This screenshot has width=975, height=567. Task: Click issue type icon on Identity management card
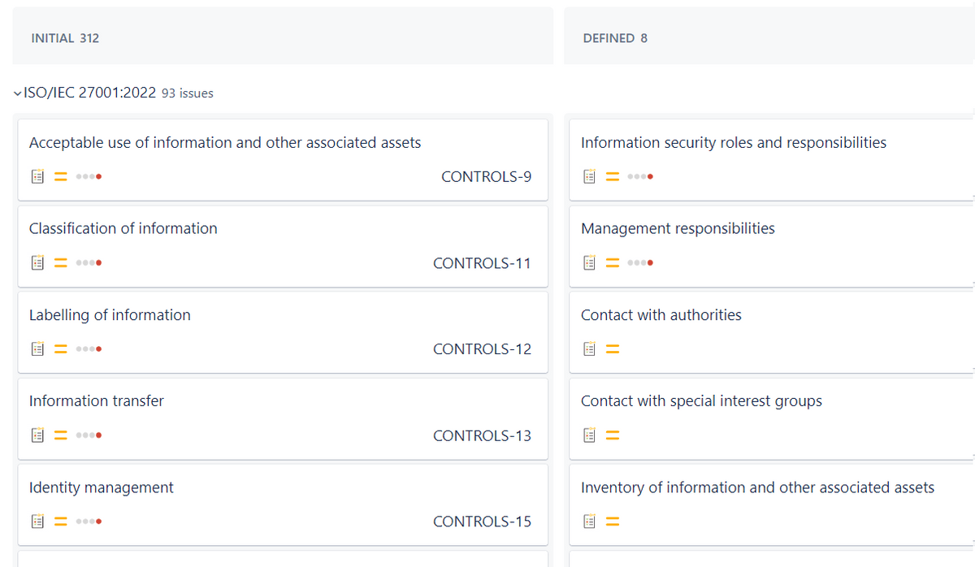point(37,522)
